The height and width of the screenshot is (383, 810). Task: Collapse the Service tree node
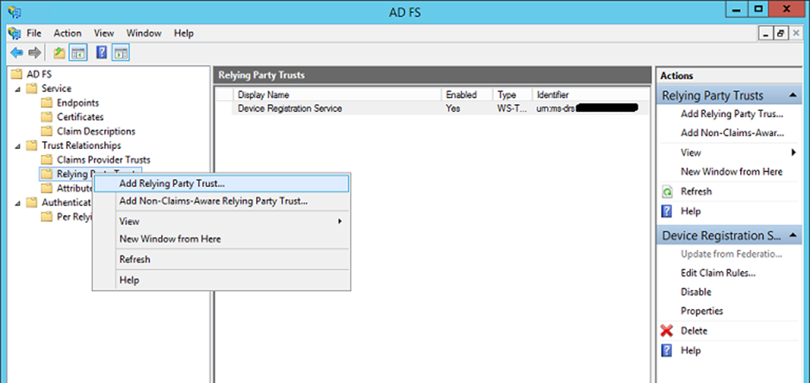19,89
